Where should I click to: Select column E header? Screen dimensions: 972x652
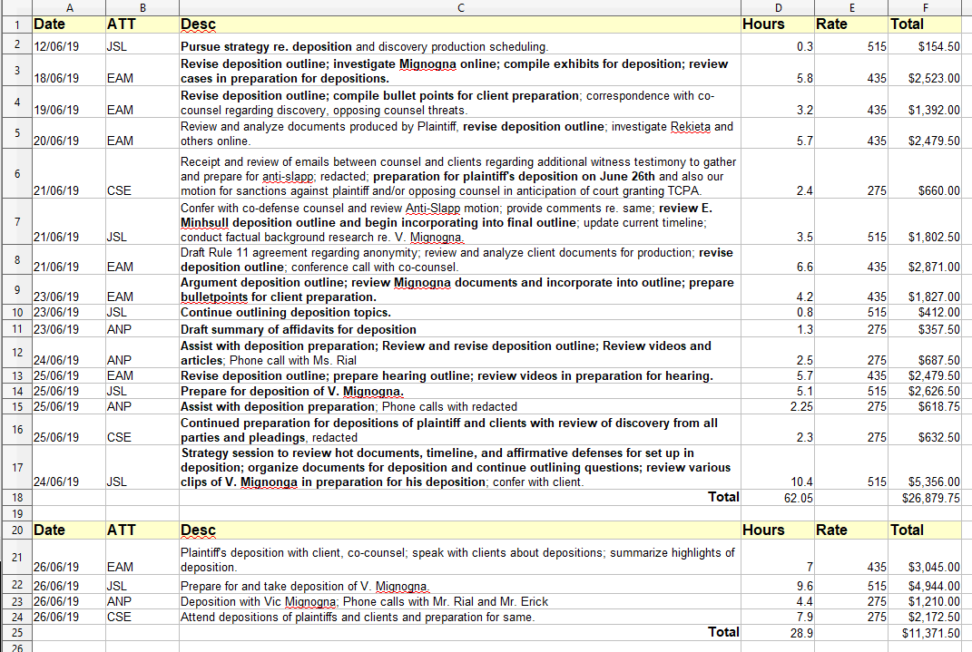coord(851,7)
